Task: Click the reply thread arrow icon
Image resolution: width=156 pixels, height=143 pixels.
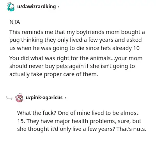Action: click(x=9, y=98)
